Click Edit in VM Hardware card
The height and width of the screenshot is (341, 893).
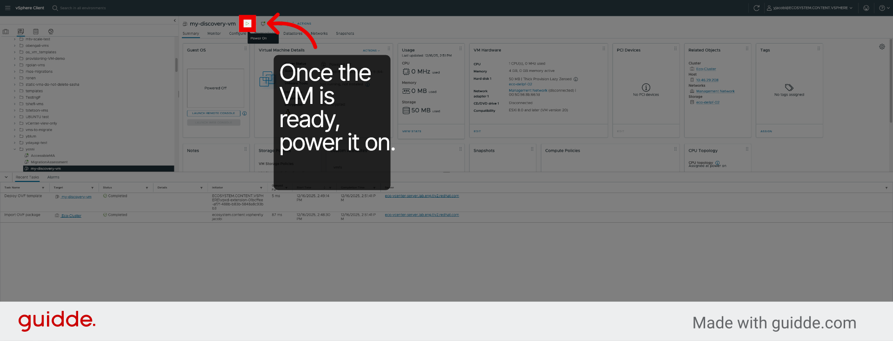pos(477,131)
